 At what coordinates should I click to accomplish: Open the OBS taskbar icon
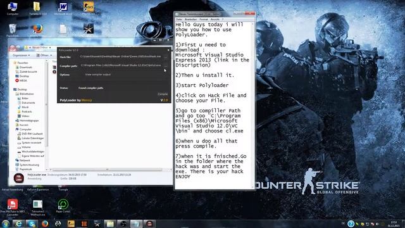[123, 224]
